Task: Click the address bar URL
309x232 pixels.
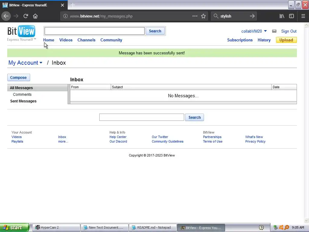Action: [101, 16]
